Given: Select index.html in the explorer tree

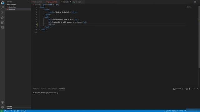Looking at the screenshot, I should click(12, 9).
